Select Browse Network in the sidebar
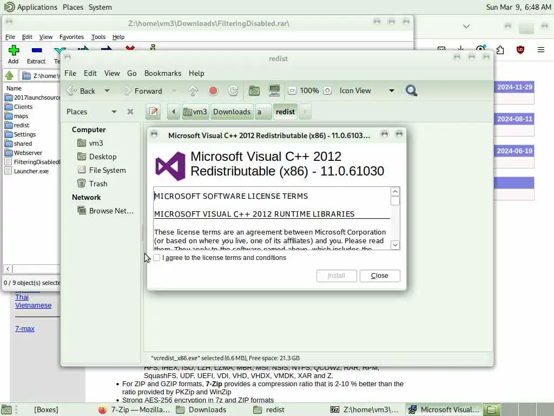Image resolution: width=554 pixels, height=416 pixels. pyautogui.click(x=105, y=211)
